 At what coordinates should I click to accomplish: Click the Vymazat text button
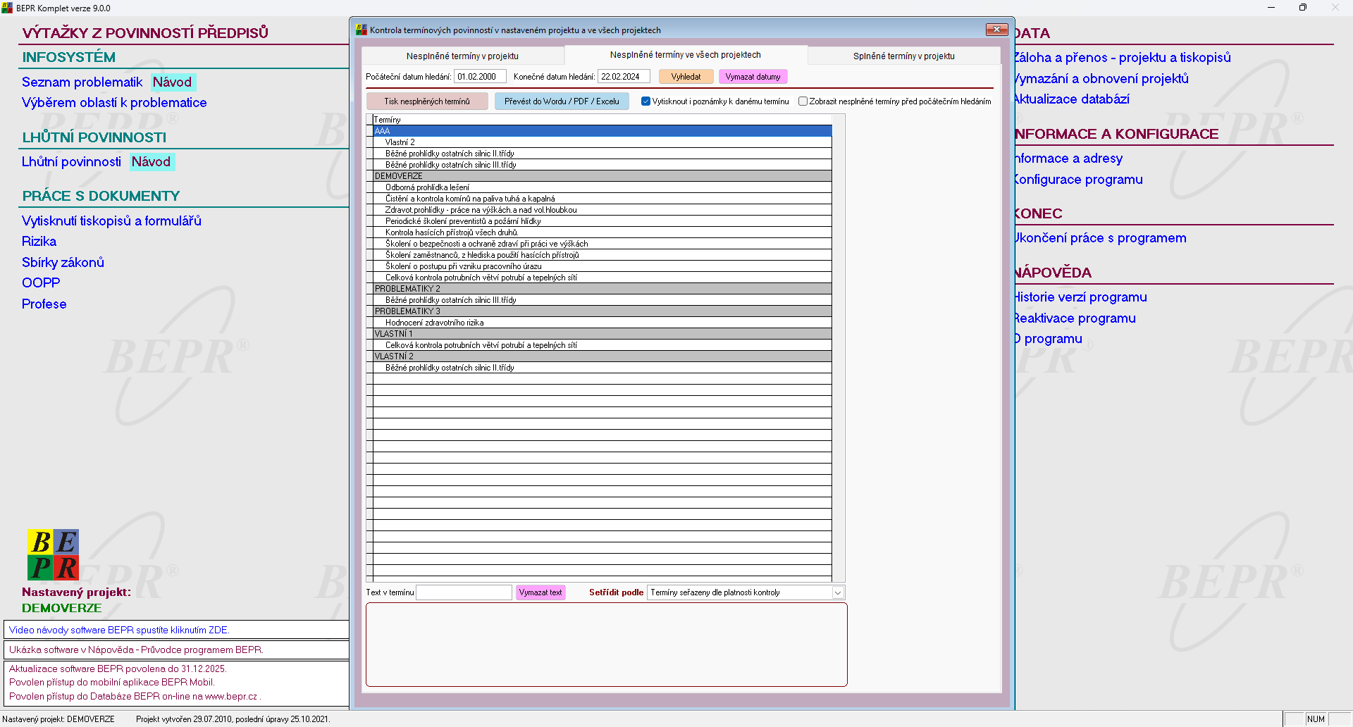[540, 592]
